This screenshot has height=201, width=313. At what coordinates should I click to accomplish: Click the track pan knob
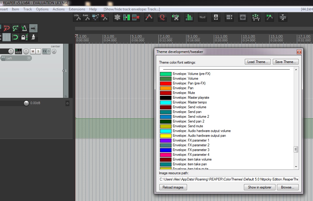[x=26, y=51]
